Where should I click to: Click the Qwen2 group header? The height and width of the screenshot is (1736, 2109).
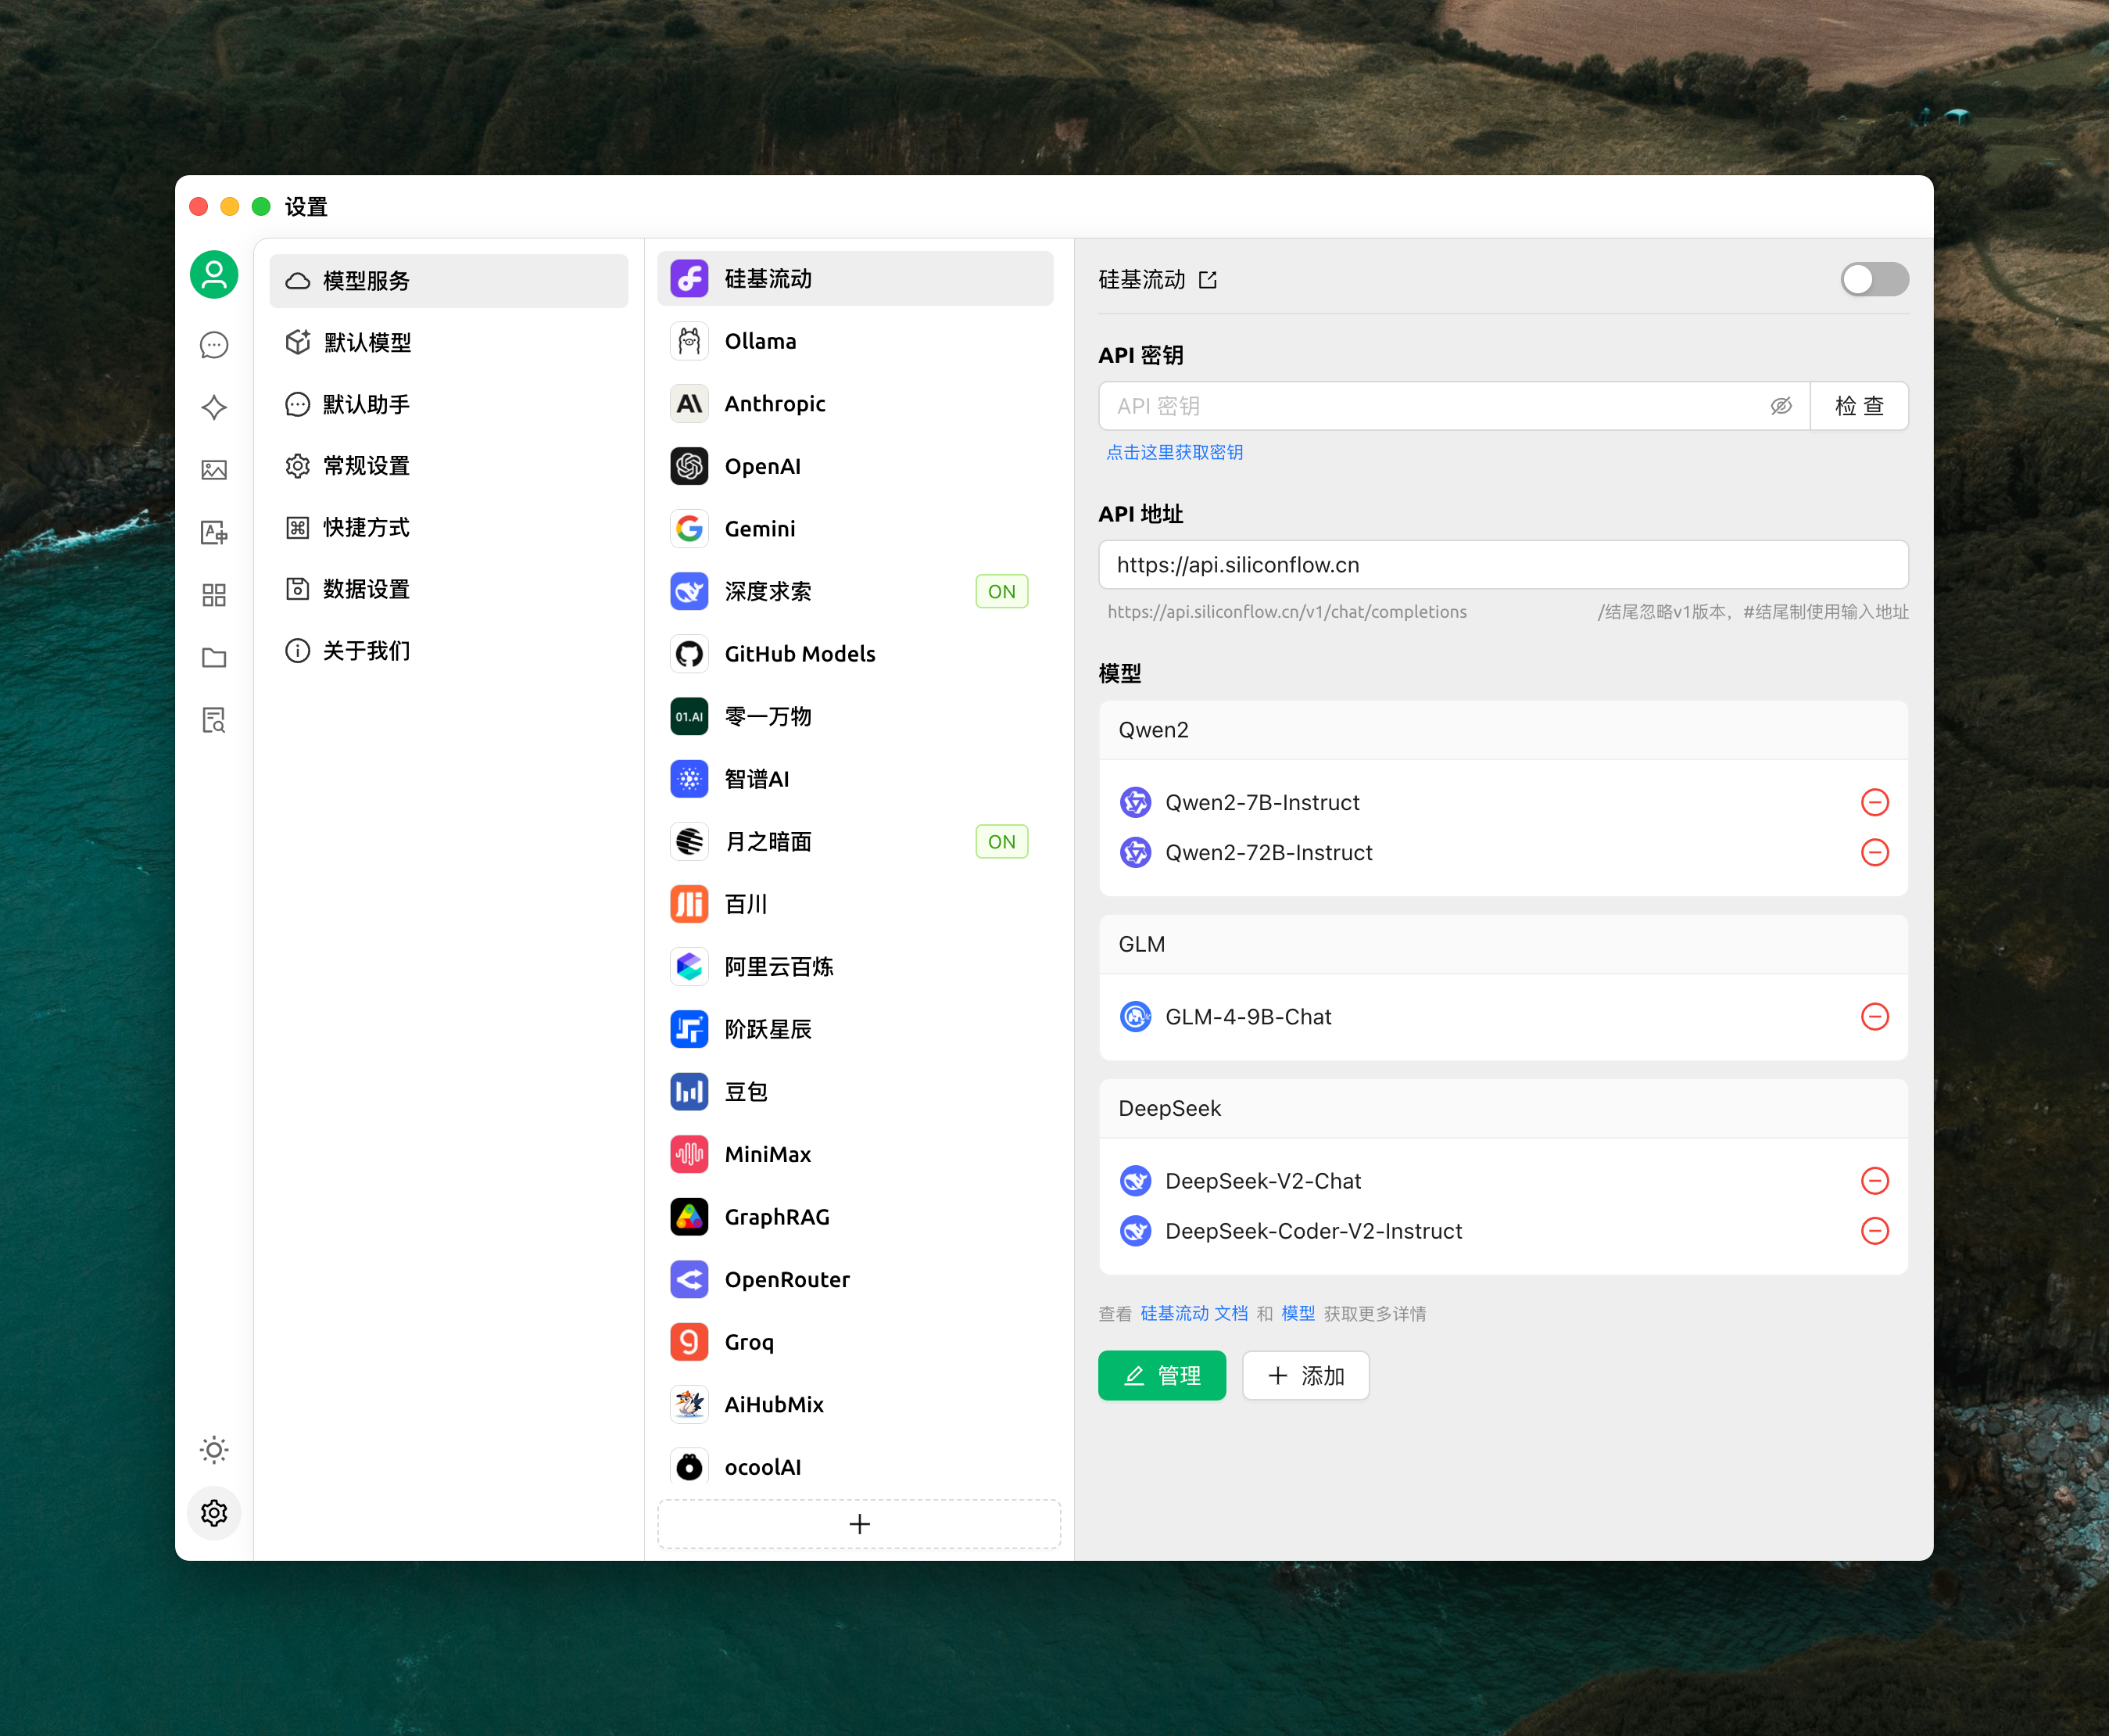[x=1503, y=730]
